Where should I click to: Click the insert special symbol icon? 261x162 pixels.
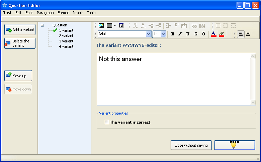coord(121,26)
